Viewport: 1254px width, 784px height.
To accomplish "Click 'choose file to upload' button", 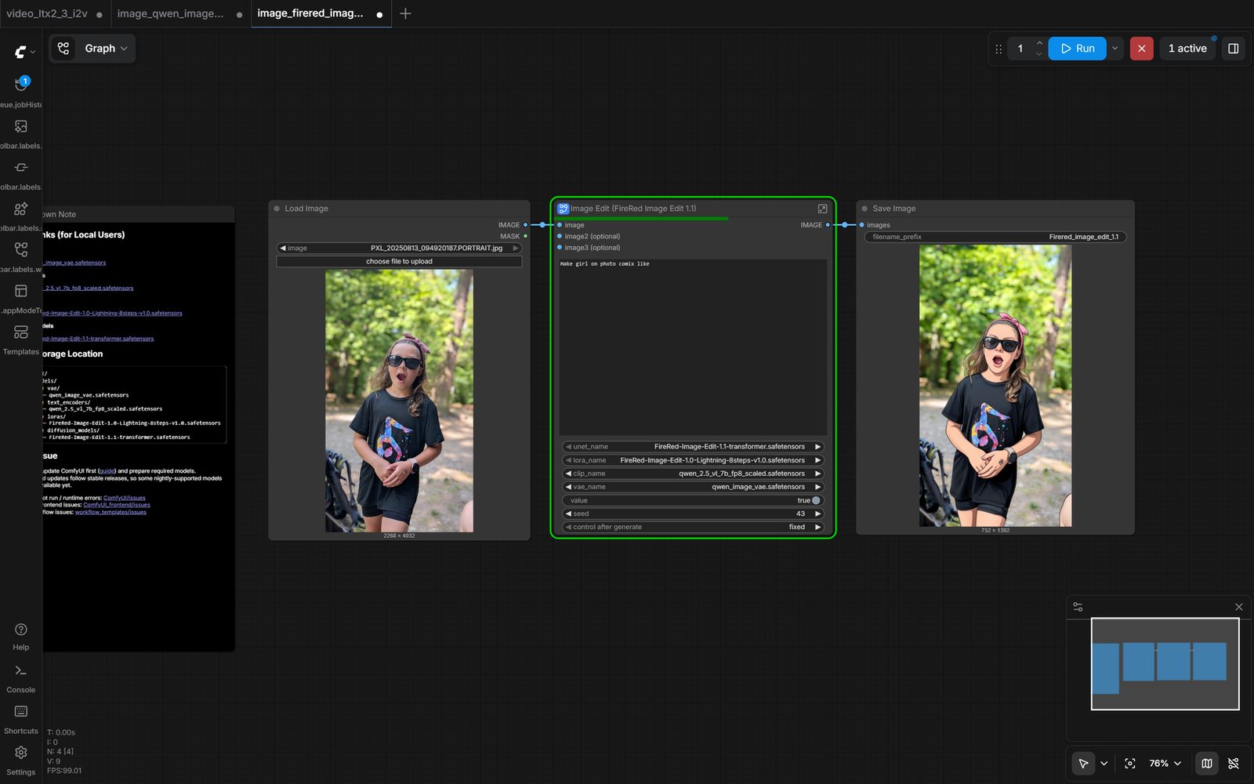I will [x=399, y=261].
